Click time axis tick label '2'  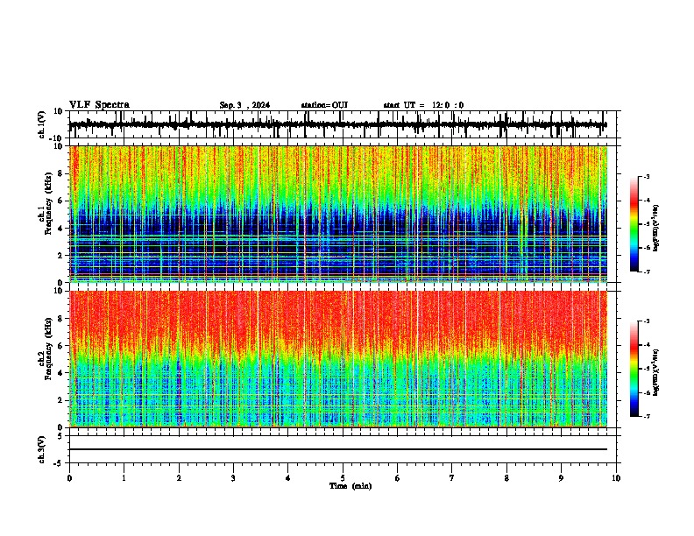click(x=179, y=478)
